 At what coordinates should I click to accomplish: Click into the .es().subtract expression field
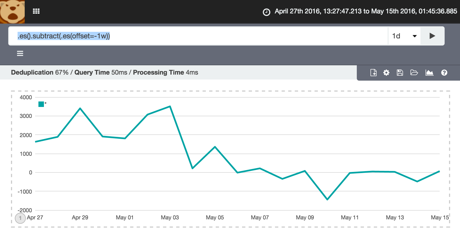tap(198, 36)
